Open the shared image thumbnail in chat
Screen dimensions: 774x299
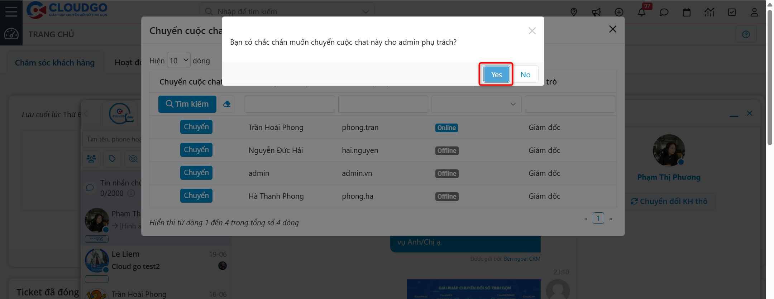(474, 289)
